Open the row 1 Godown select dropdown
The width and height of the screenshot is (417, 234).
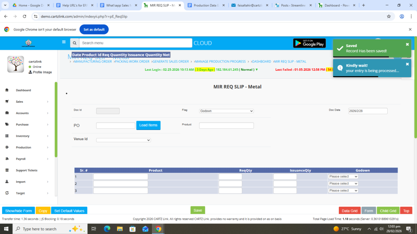pos(343,177)
